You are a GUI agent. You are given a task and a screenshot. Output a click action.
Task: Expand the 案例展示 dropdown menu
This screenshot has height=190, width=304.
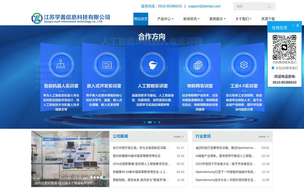[x=217, y=19]
